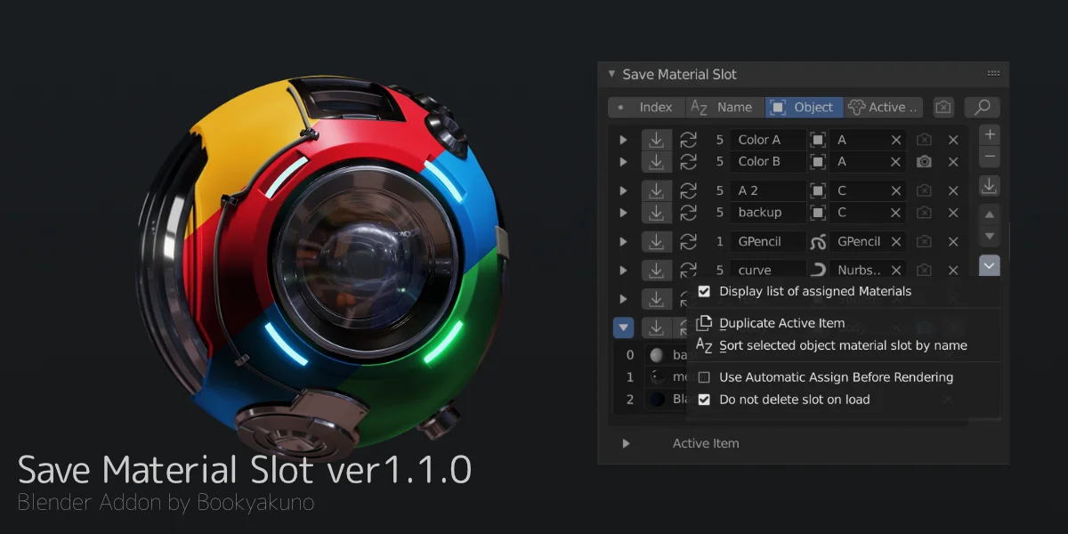Click the download-all icon below the minus button

click(989, 185)
